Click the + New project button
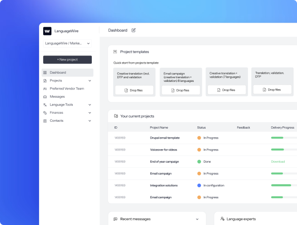 pyautogui.click(x=67, y=60)
